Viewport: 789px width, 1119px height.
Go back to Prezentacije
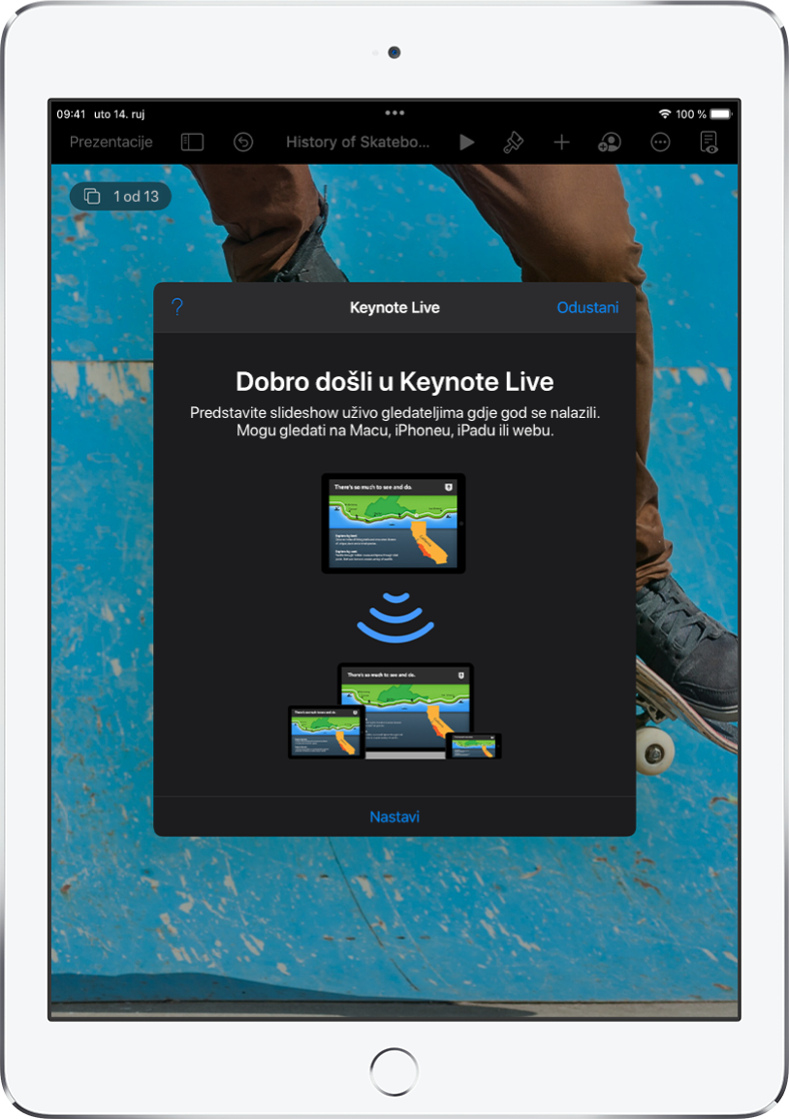point(110,142)
